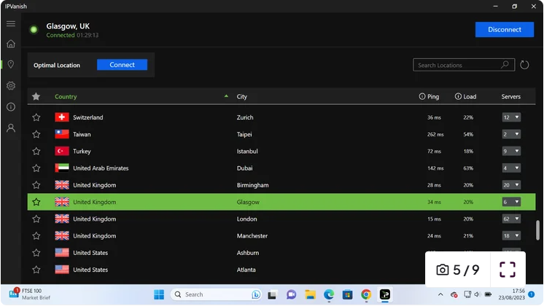Connect to the Optimal Location
Image resolution: width=544 pixels, height=306 pixels.
[122, 65]
